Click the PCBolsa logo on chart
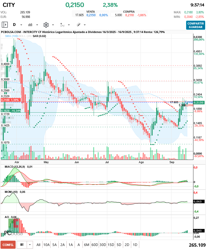The width and height of the screenshot is (209, 250). (x=13, y=233)
